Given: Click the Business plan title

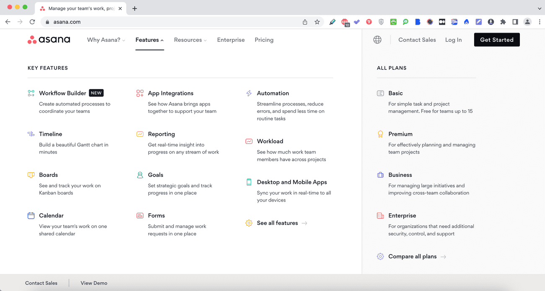Looking at the screenshot, I should (x=400, y=175).
